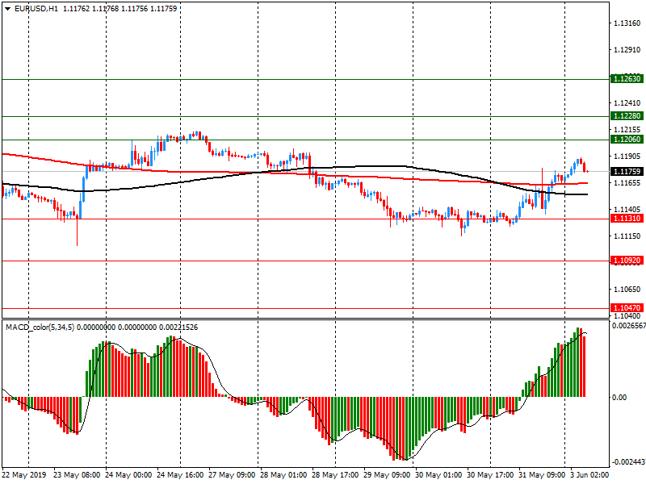Click the 1.12060 price level tag
646x484 pixels.
click(x=626, y=140)
